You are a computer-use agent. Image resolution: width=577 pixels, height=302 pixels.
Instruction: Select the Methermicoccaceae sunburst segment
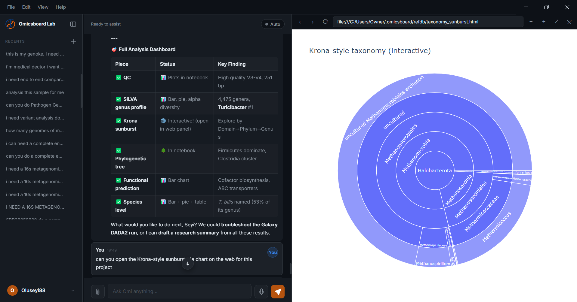coord(482,213)
